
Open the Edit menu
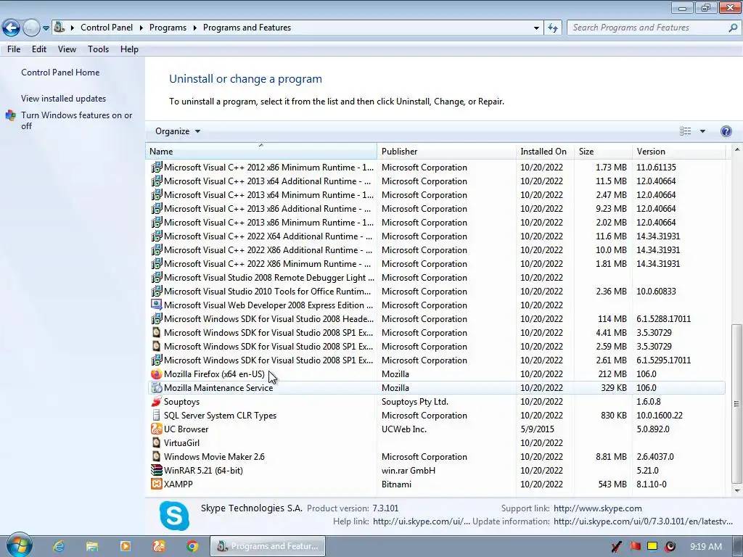coord(39,49)
